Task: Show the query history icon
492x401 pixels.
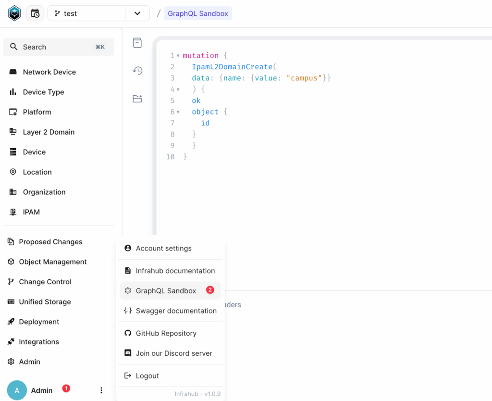Action: click(x=137, y=70)
